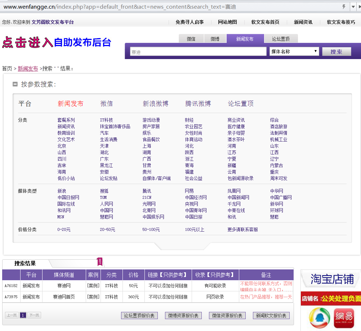361x331 pixels.
Task: Filter by category 财经
Action: point(189,120)
